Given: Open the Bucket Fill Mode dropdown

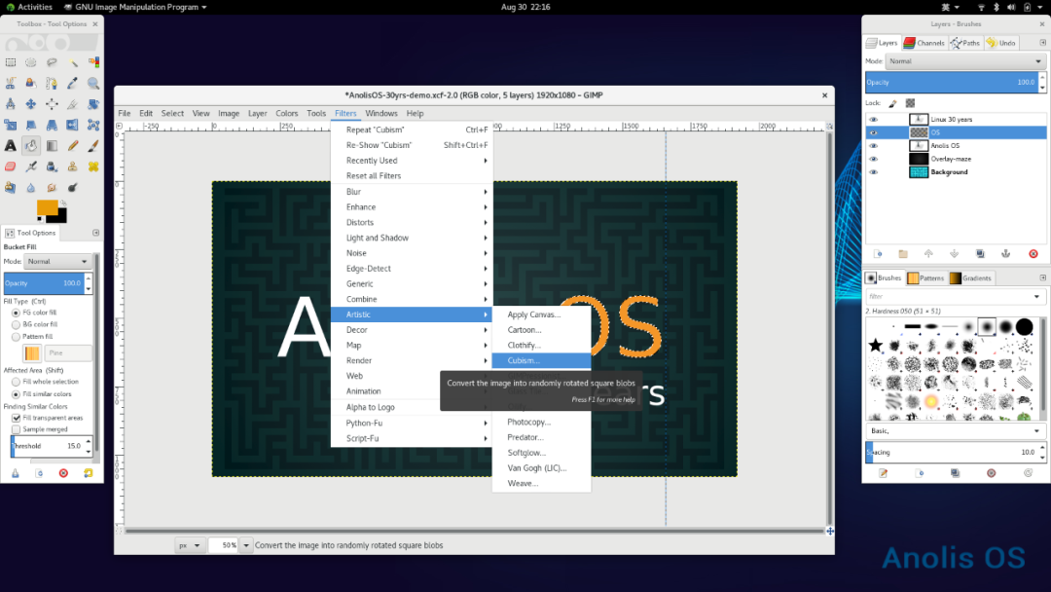Looking at the screenshot, I should coord(57,262).
